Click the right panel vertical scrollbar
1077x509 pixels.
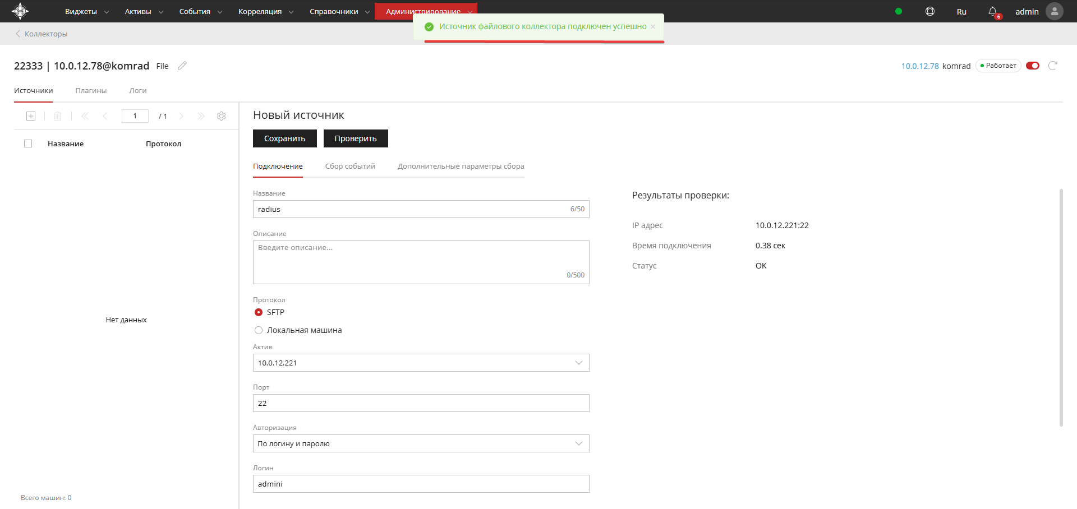pyautogui.click(x=1061, y=308)
